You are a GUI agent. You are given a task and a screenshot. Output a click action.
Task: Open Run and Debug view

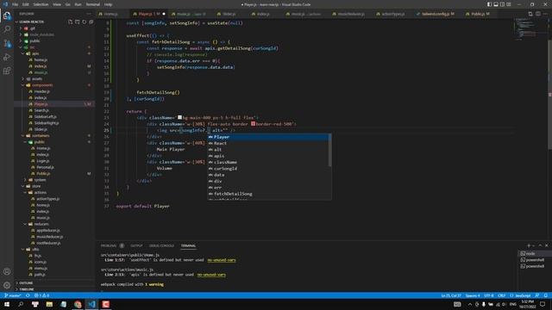pos(7,57)
